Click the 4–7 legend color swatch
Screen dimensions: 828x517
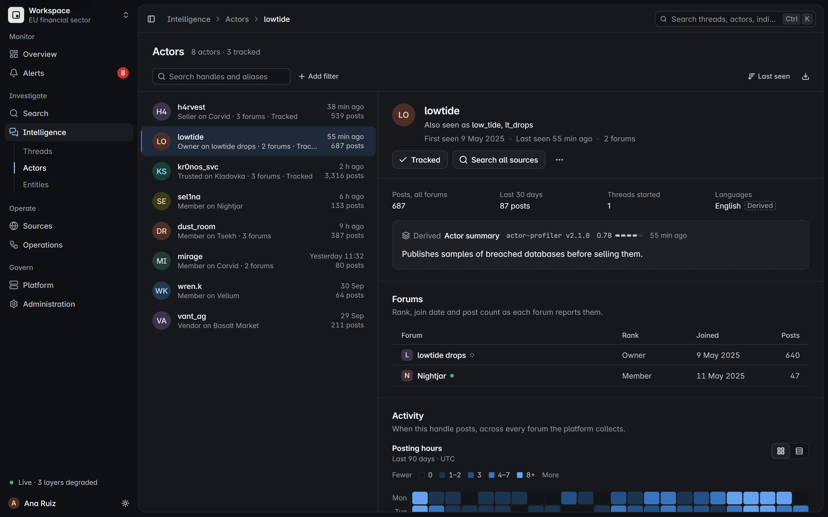point(491,475)
